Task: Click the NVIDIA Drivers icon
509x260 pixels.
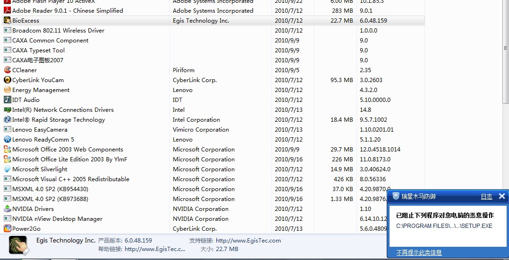Action: tap(8, 209)
